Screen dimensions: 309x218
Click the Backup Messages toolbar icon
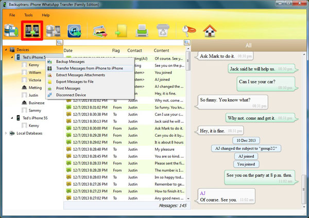[x=11, y=30]
